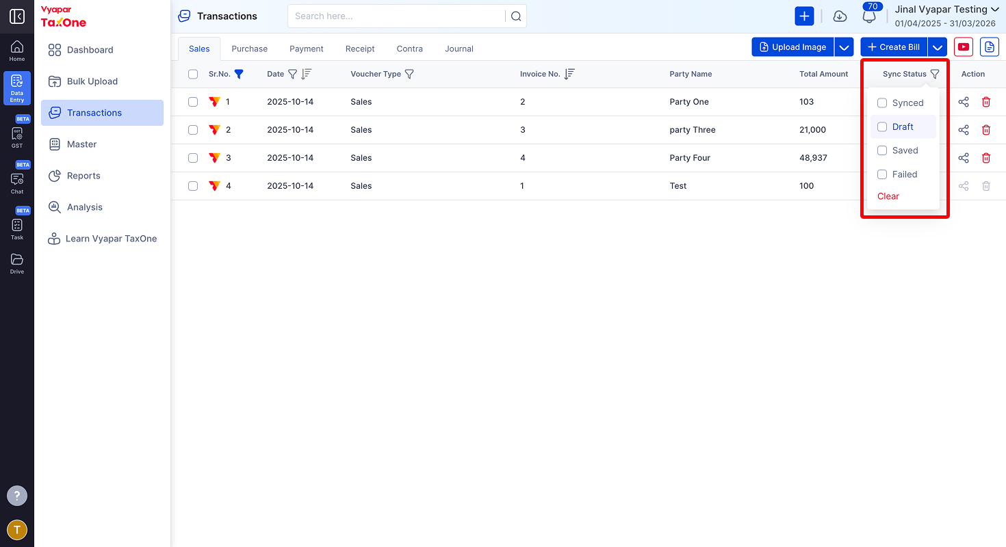
Task: Open Analysis in the sidebar
Action: coord(102,207)
